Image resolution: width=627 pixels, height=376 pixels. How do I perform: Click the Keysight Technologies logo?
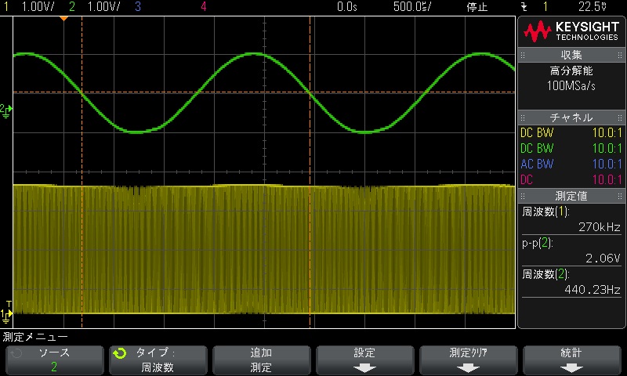coord(571,31)
